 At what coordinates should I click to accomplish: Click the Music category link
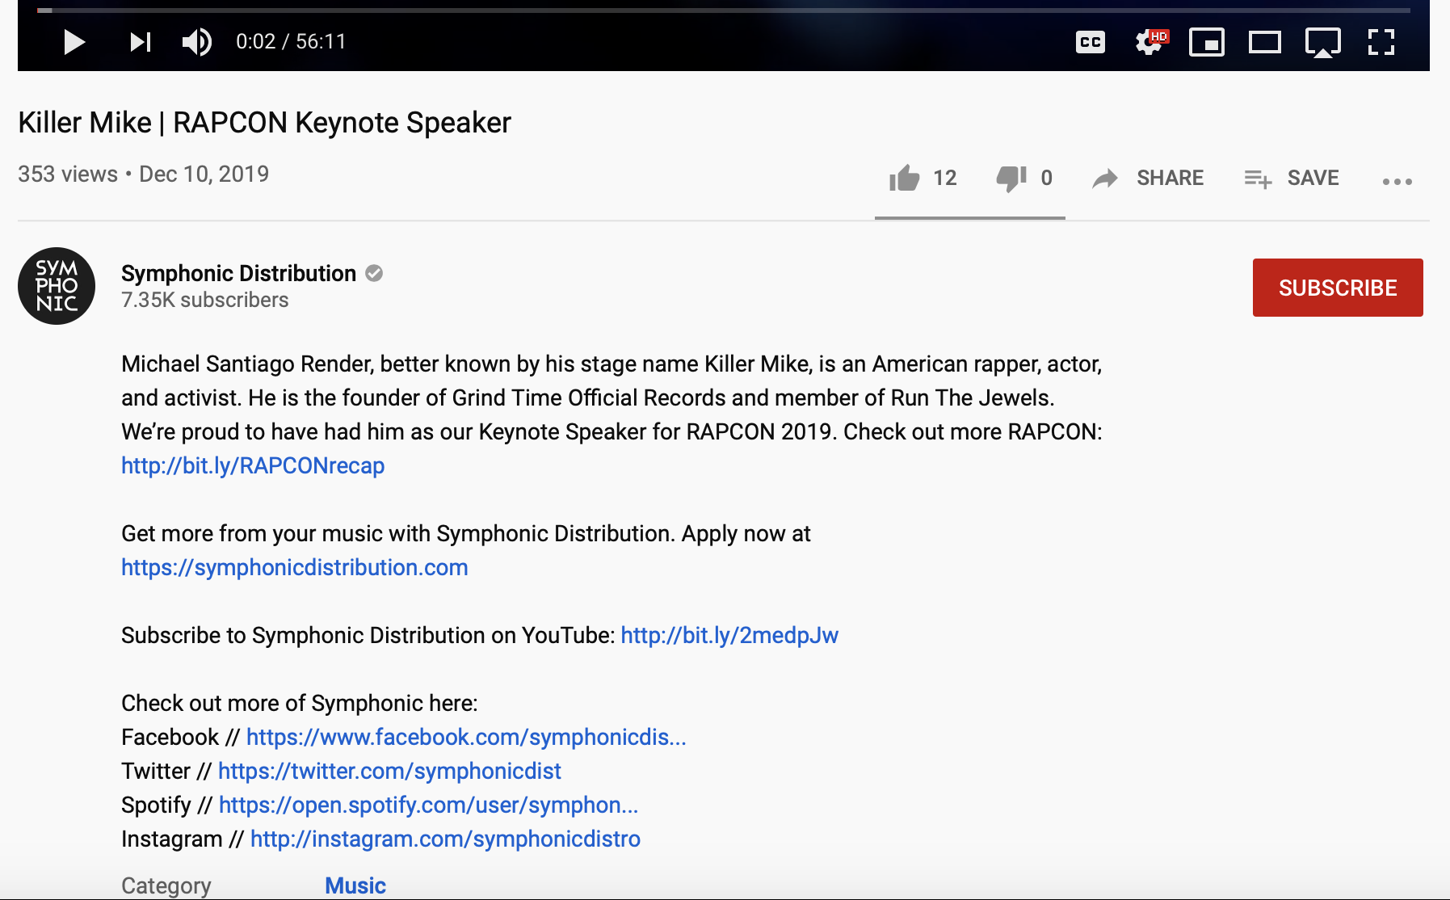[355, 885]
